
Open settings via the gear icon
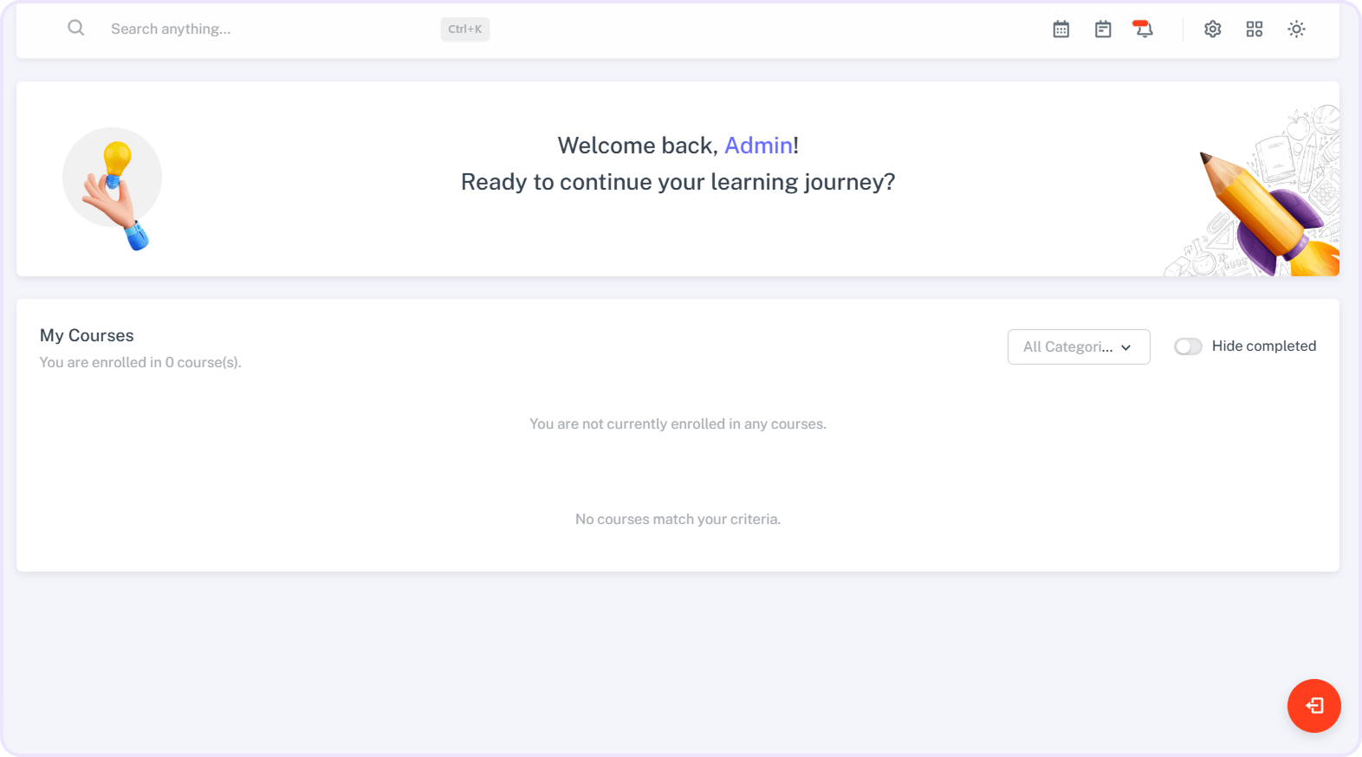pyautogui.click(x=1212, y=29)
